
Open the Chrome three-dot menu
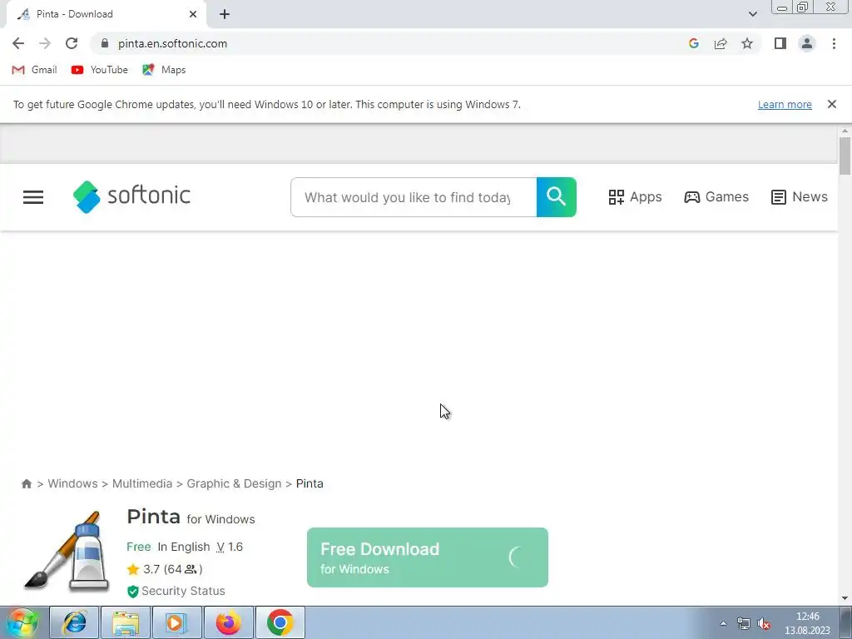(x=834, y=43)
